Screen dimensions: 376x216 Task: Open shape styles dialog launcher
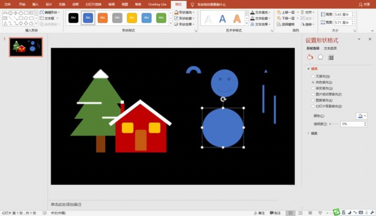(196, 31)
